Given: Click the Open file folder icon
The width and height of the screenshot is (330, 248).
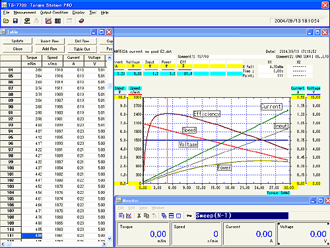Looking at the screenshot, I should (6, 21).
